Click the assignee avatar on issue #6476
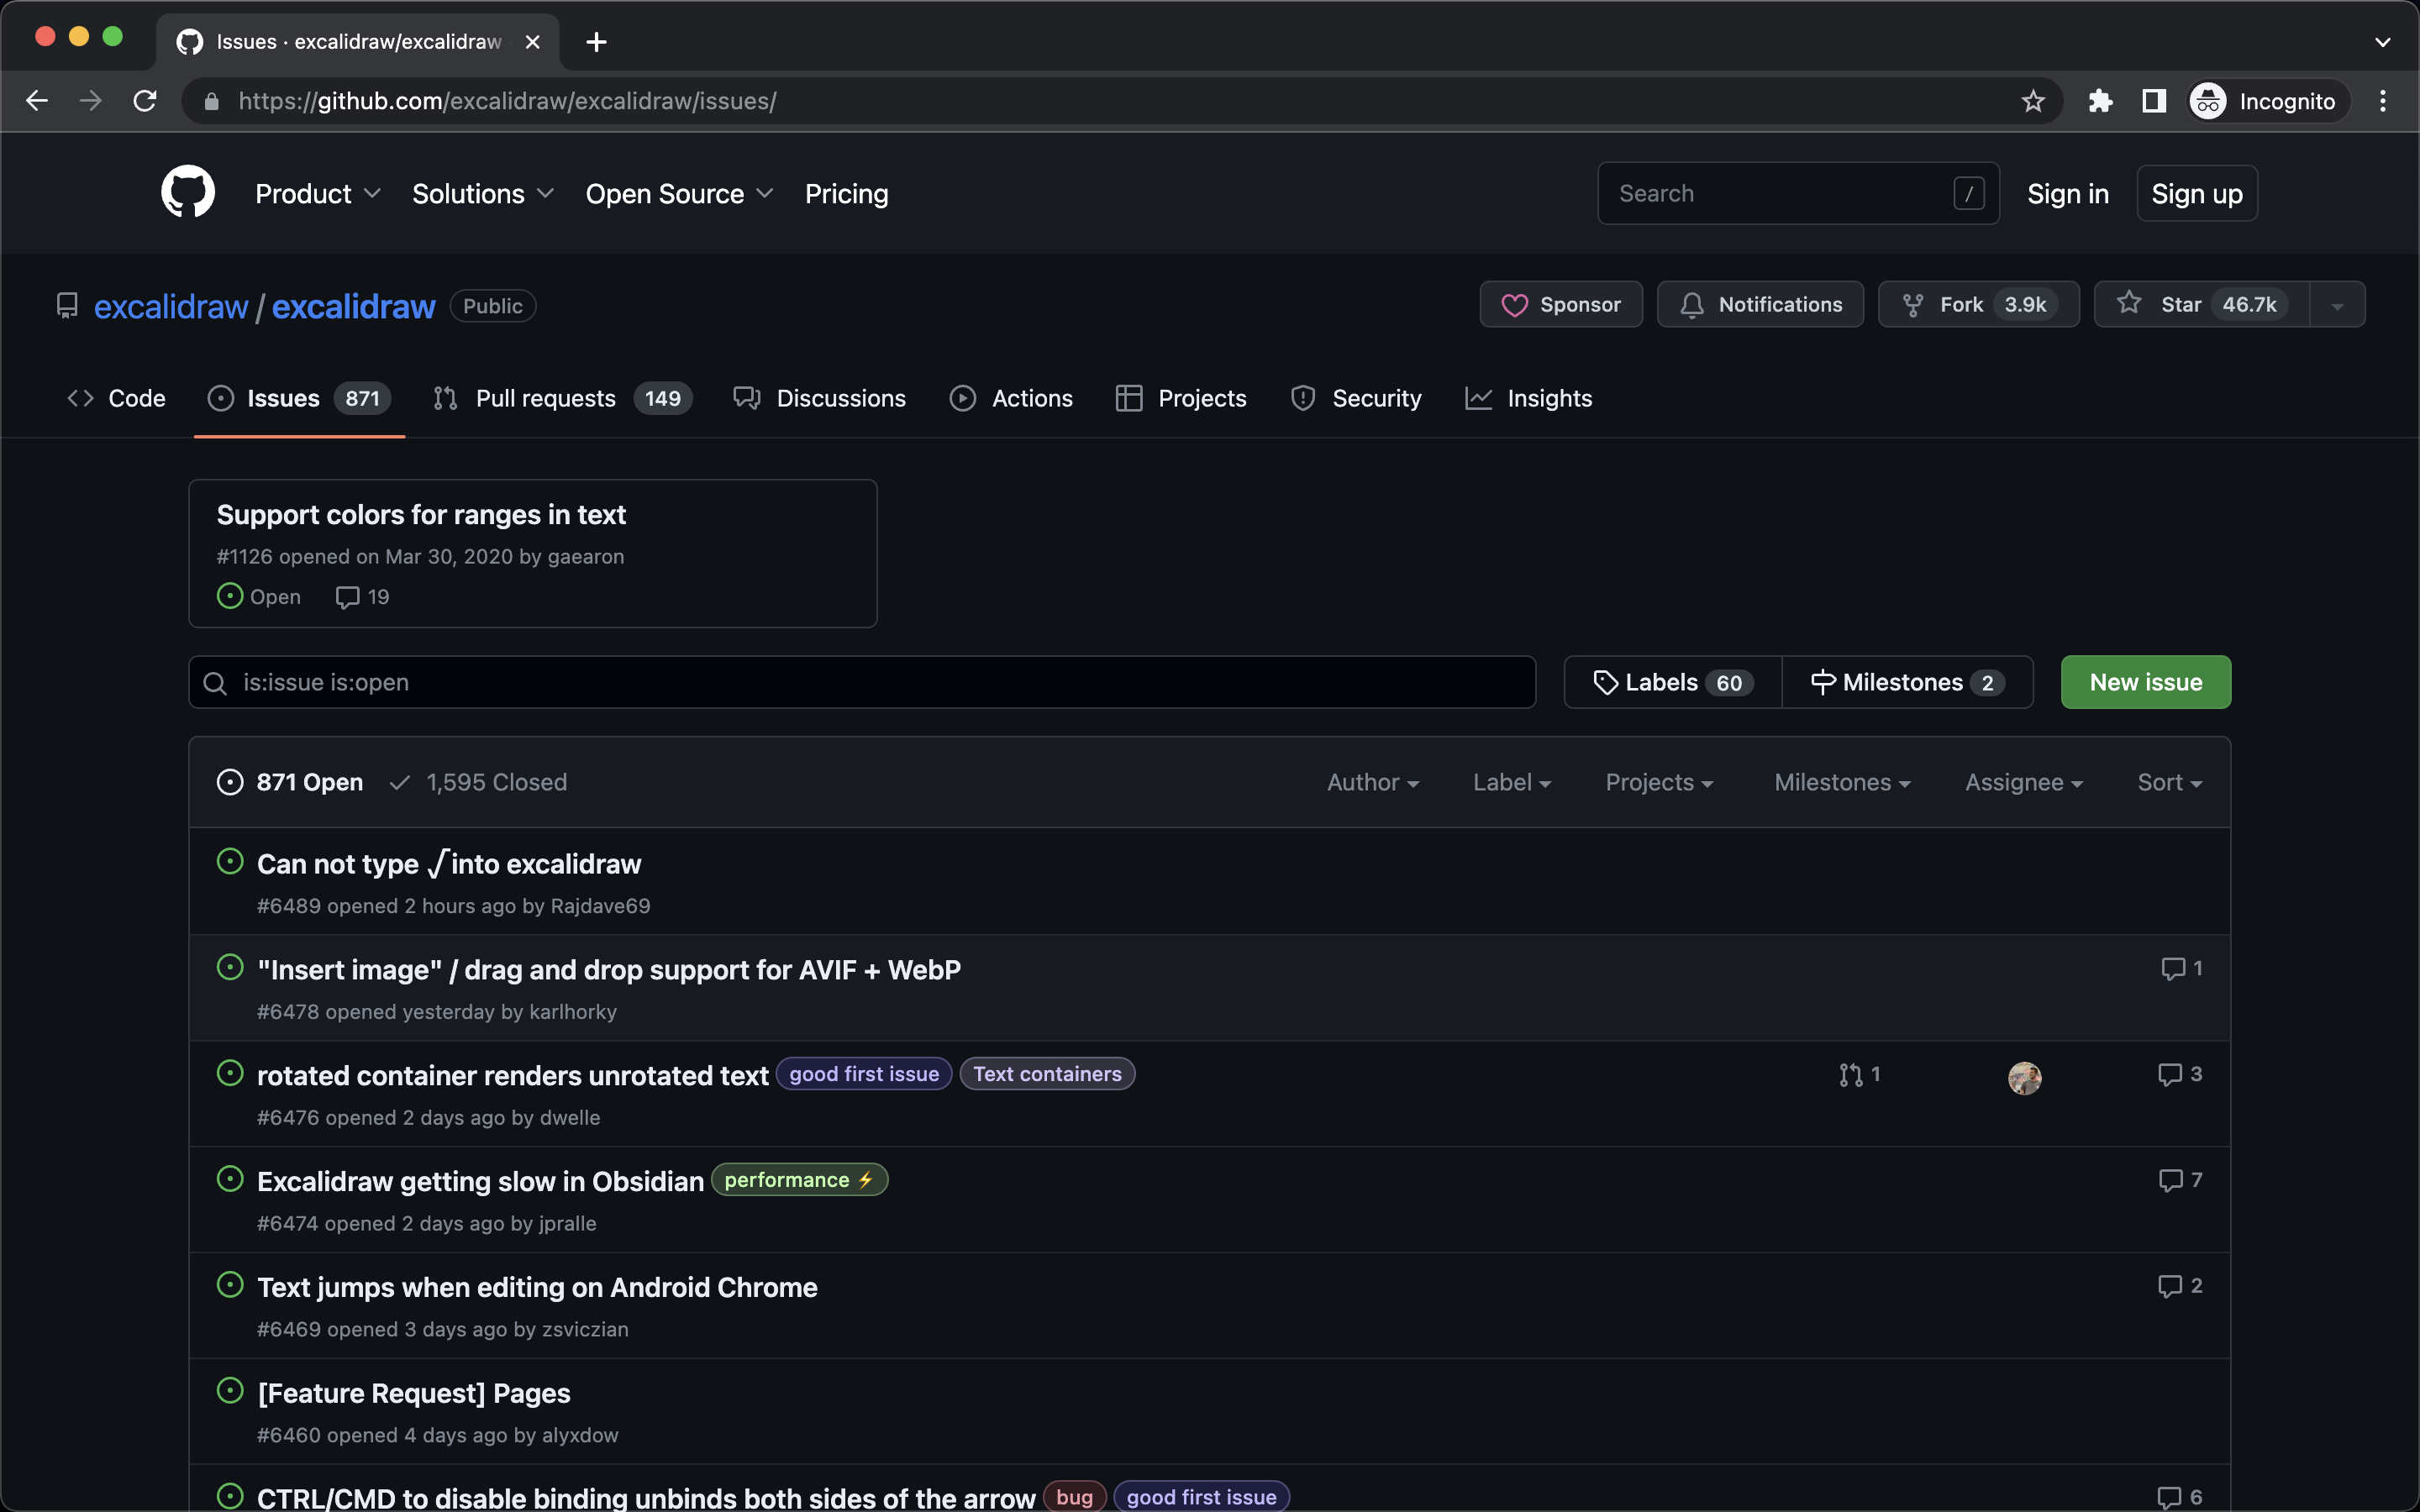 click(x=2024, y=1078)
